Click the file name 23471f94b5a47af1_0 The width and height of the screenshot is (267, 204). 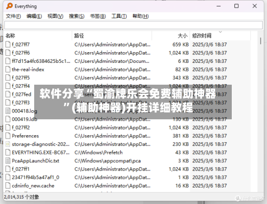pyautogui.click(x=35, y=177)
